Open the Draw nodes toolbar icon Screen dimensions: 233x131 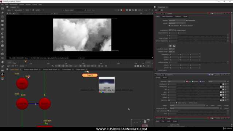[x=3, y=13]
